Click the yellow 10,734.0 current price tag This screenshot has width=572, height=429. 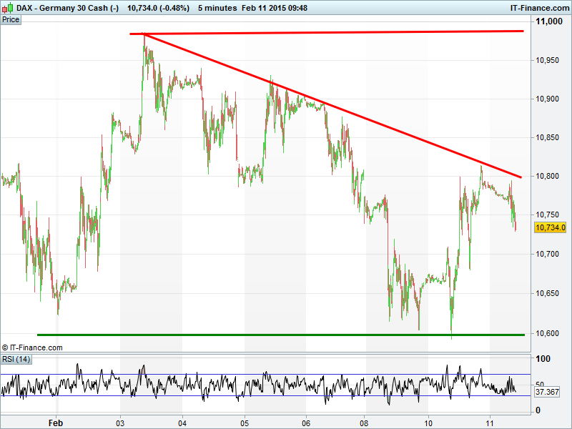550,227
